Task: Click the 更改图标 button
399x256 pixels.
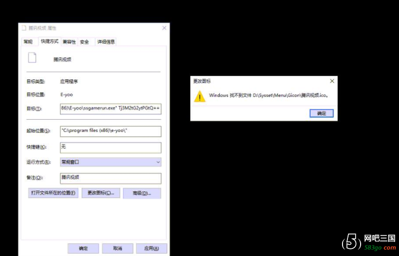Action: pos(101,193)
